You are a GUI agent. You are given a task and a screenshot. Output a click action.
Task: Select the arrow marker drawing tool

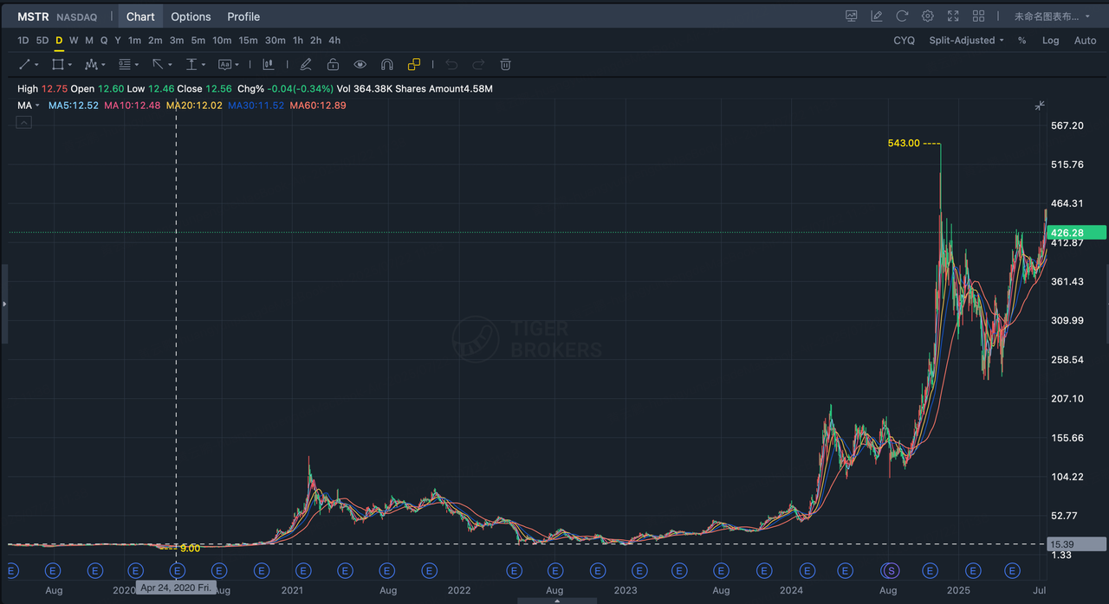[158, 64]
